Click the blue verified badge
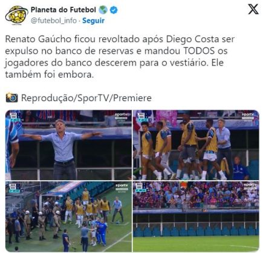This screenshot has height=253, width=263. pyautogui.click(x=114, y=10)
